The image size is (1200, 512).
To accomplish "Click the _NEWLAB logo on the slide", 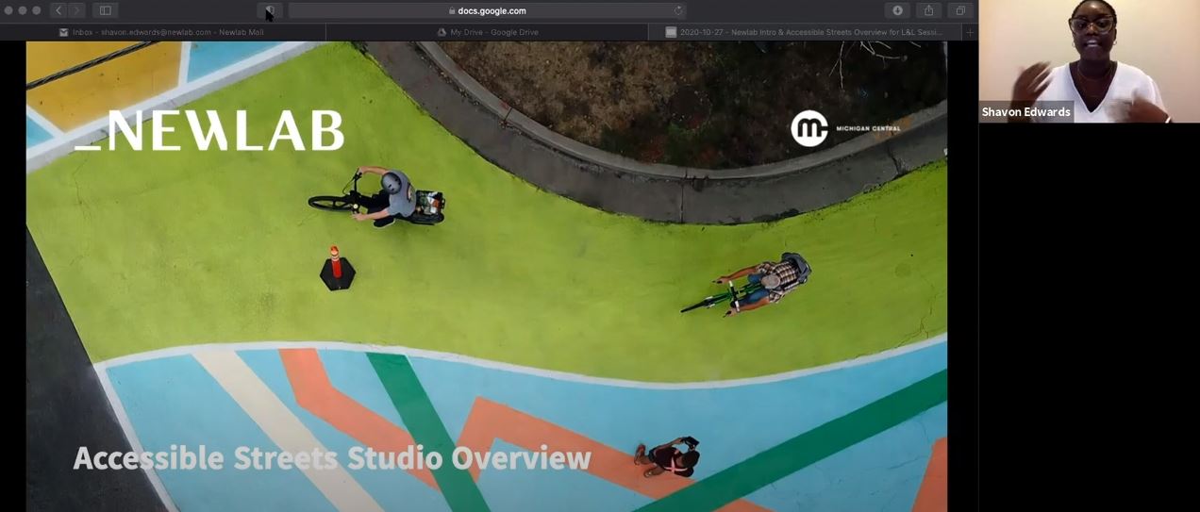I will click(x=209, y=131).
